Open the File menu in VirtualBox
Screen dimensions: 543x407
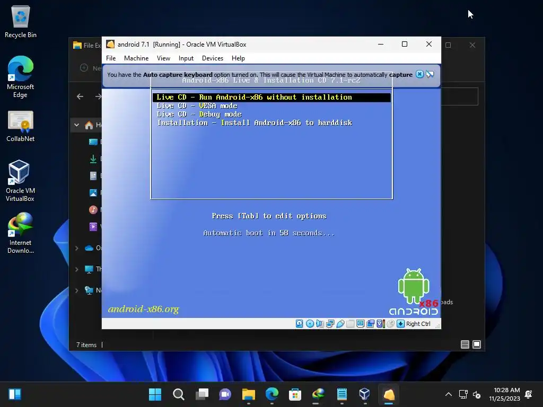click(111, 58)
